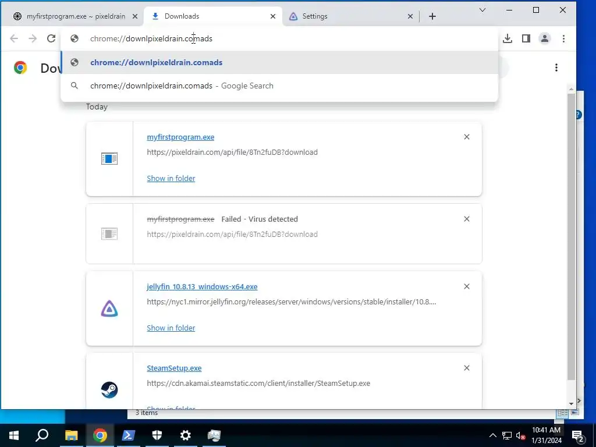596x447 pixels.
Task: Remove jellyfin download from list
Action: pyautogui.click(x=467, y=286)
